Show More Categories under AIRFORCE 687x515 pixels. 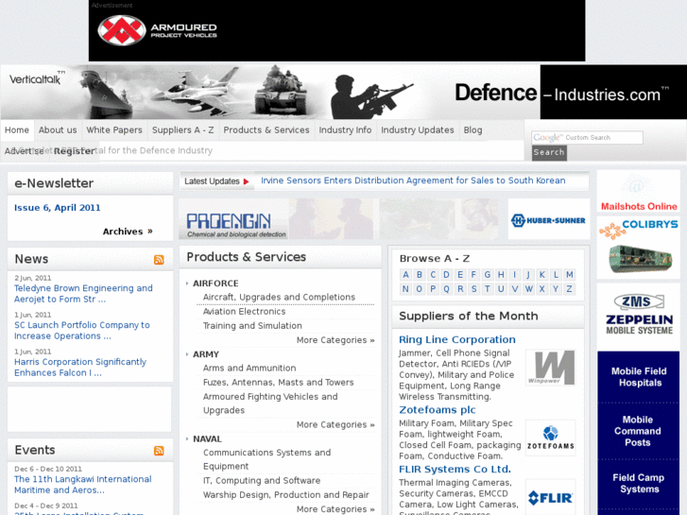(335, 340)
